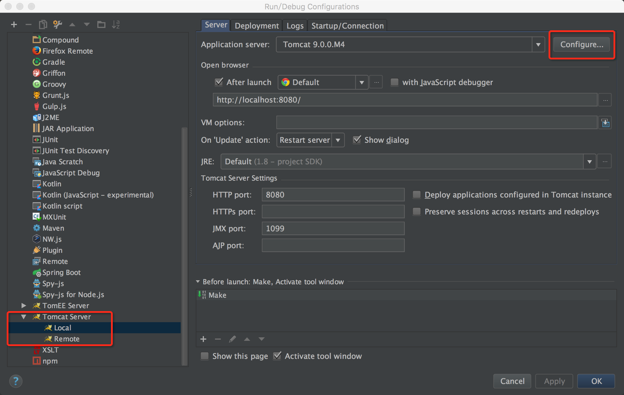Expand the TomEE Server tree node
This screenshot has width=624, height=395.
pos(24,306)
